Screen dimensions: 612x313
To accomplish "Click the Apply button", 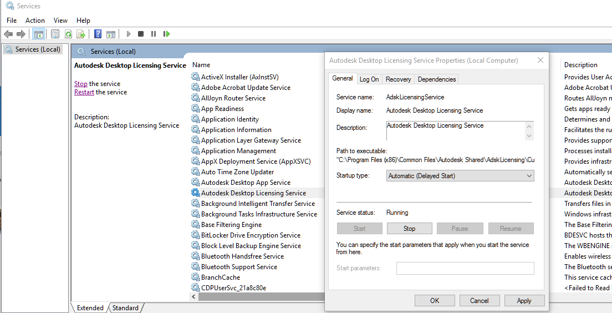I will coord(524,300).
